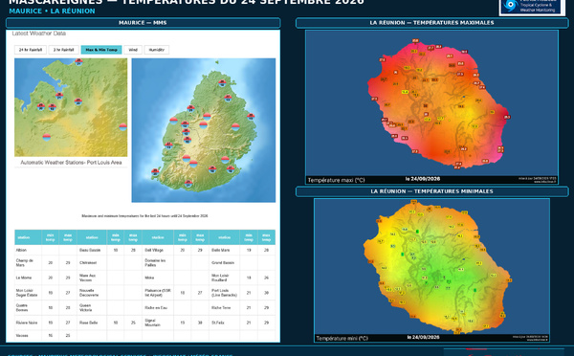This screenshot has width=574, height=356.
Task: Select the Queen Victoria station cell
Action: [92, 307]
